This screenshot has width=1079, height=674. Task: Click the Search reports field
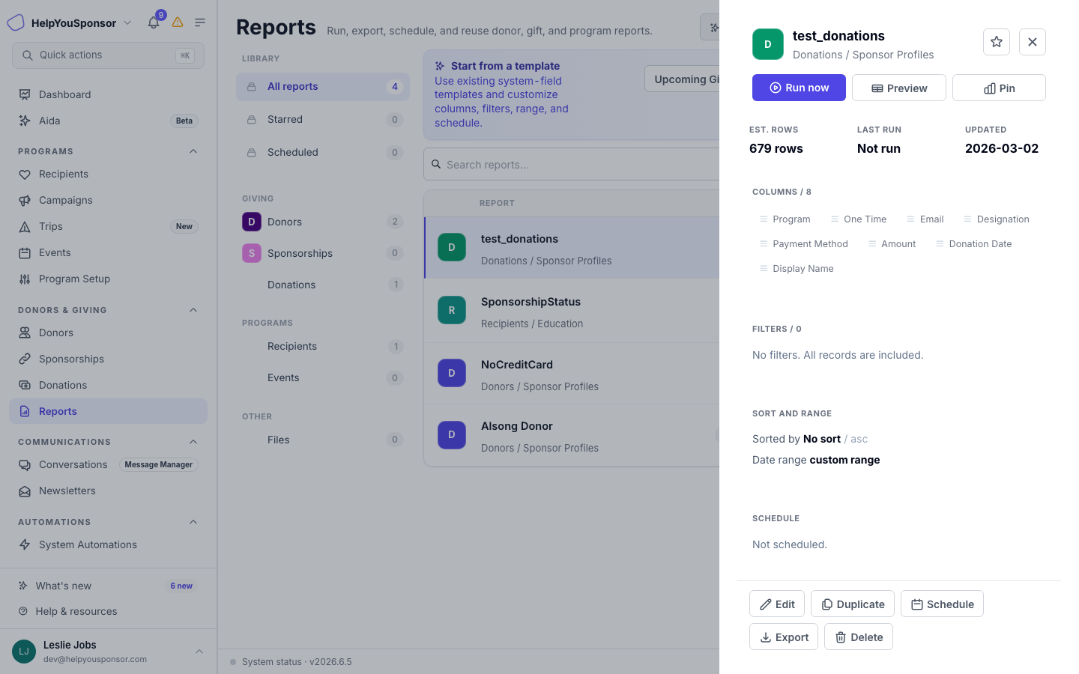pyautogui.click(x=572, y=164)
